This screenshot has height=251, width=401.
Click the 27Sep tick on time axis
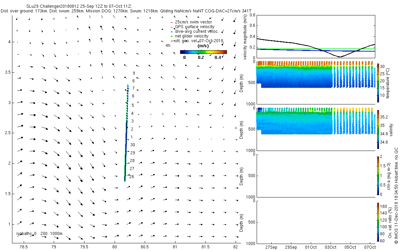(271, 247)
